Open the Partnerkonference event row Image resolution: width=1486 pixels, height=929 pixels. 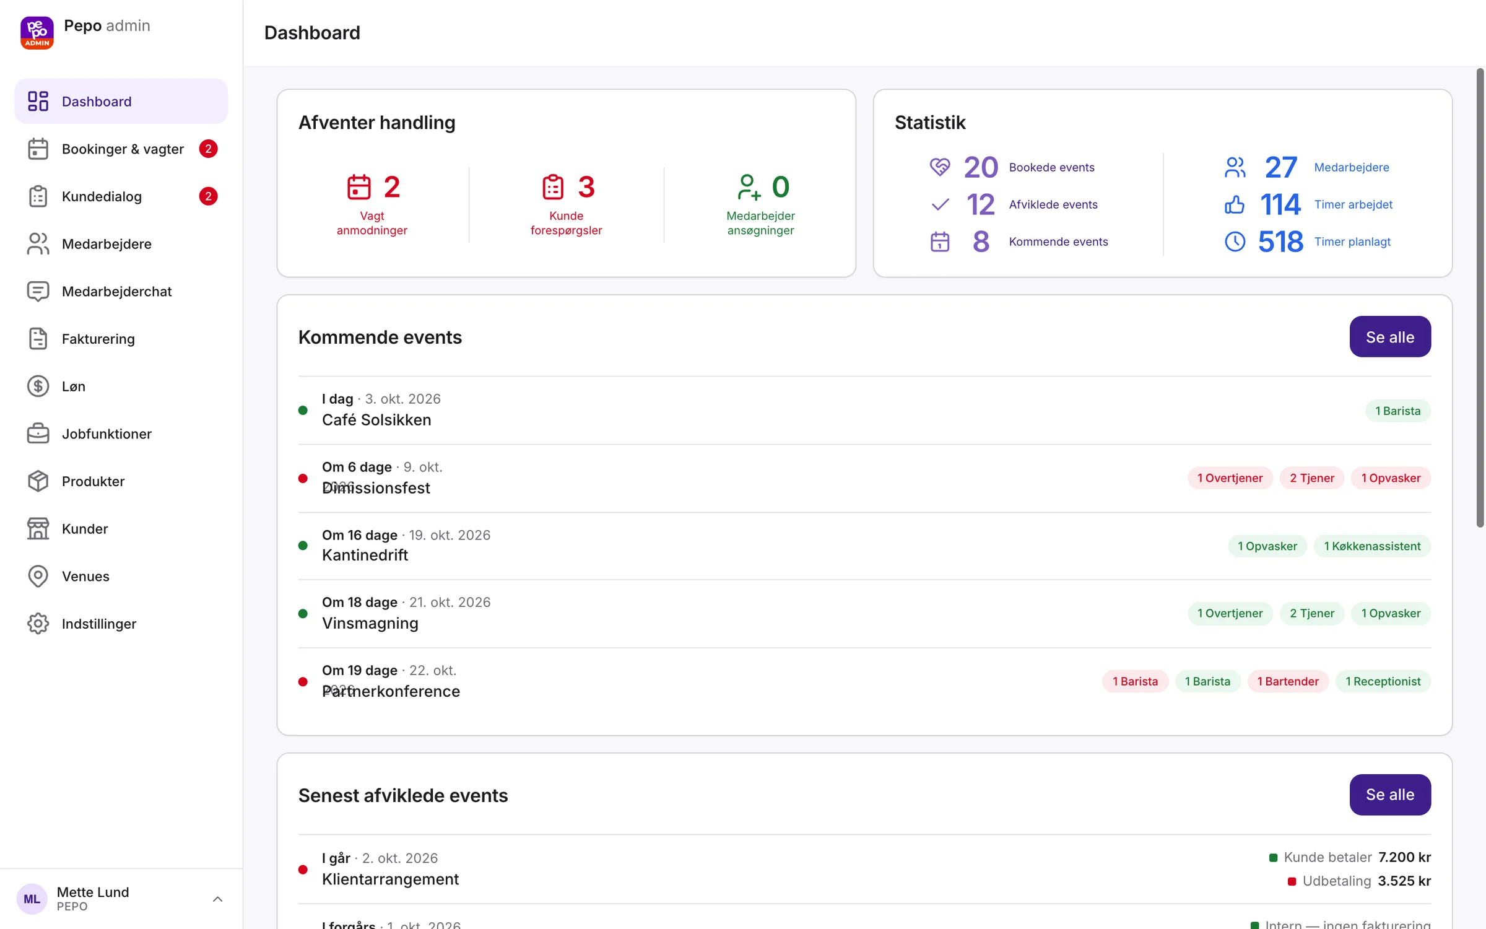click(864, 681)
